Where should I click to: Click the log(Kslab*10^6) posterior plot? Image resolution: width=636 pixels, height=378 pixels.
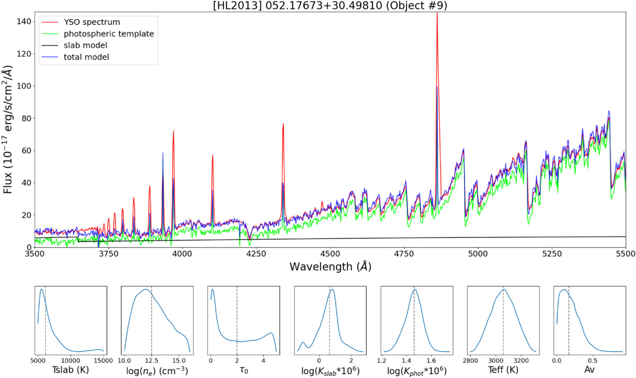click(330, 320)
